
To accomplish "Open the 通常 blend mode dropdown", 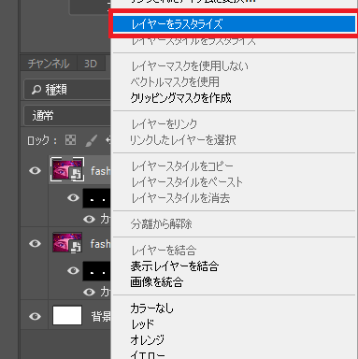I will [67, 116].
